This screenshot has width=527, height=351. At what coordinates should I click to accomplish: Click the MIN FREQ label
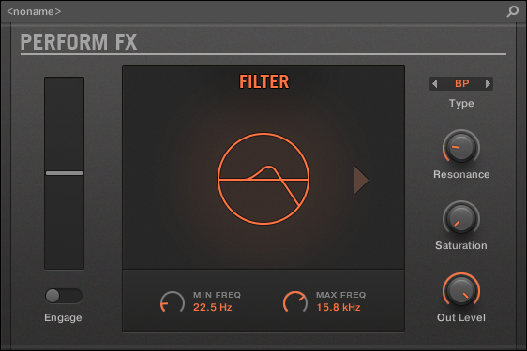[218, 295]
